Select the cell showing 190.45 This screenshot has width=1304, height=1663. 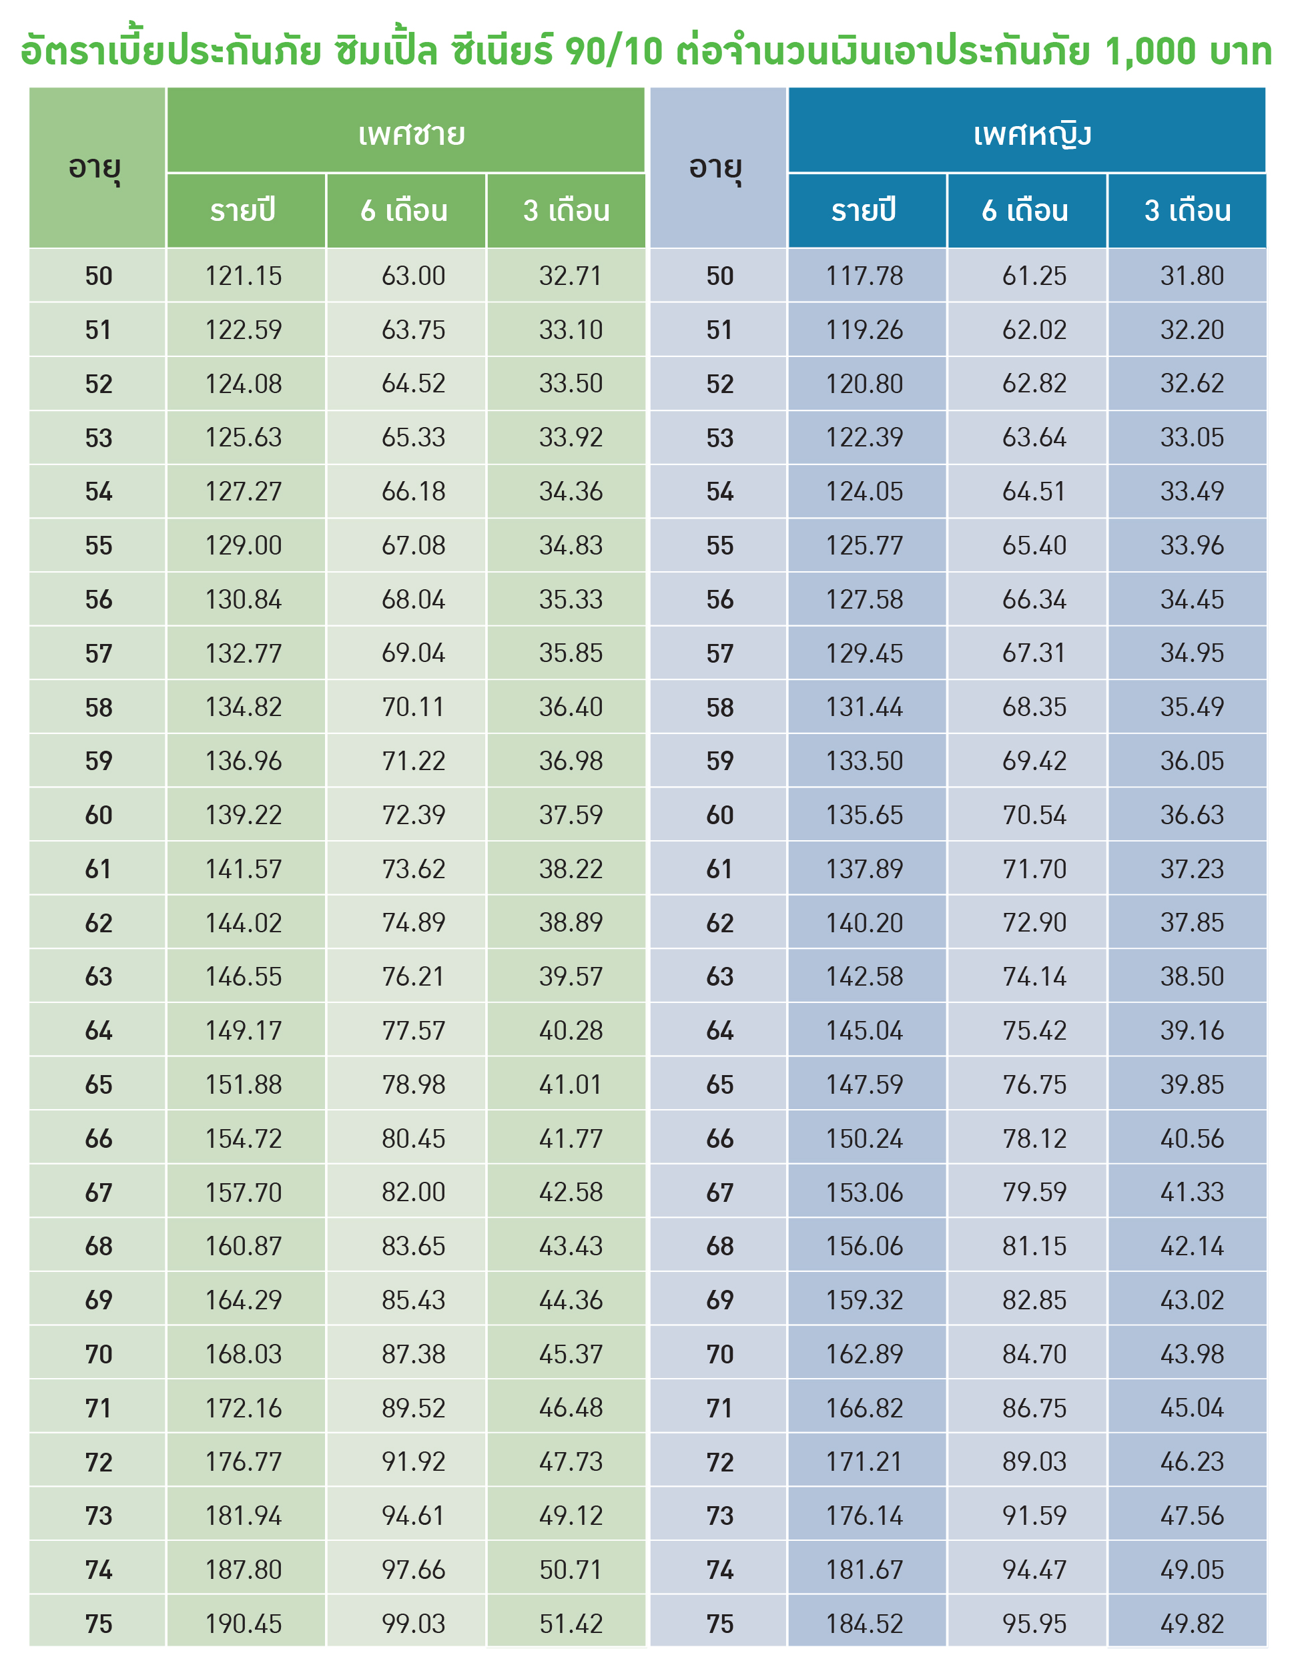click(x=244, y=1624)
